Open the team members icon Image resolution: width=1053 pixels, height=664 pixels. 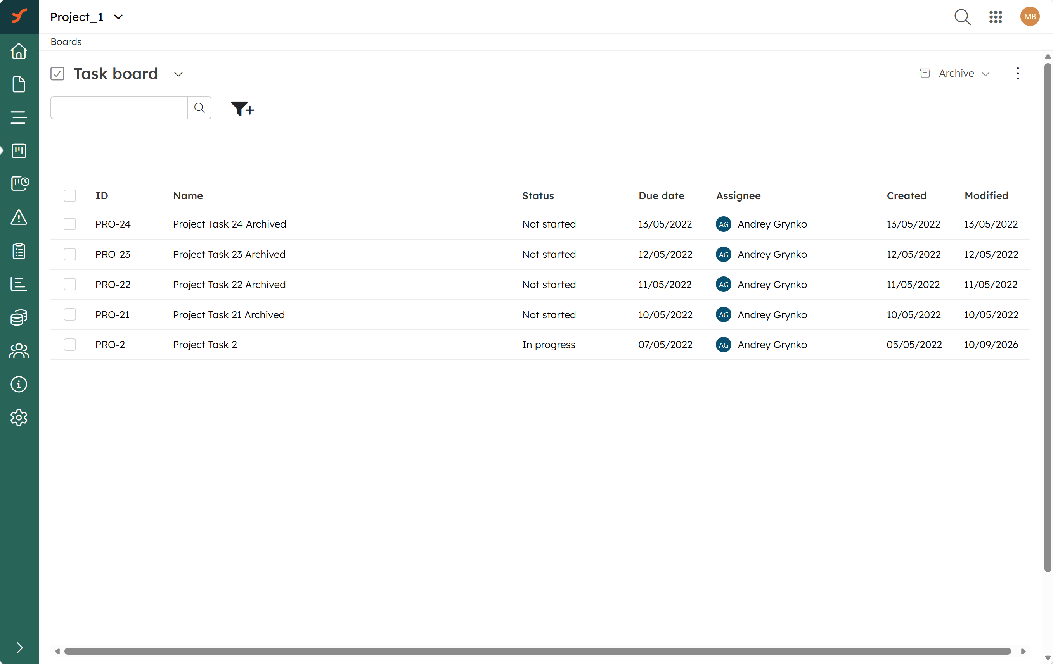[x=19, y=351]
